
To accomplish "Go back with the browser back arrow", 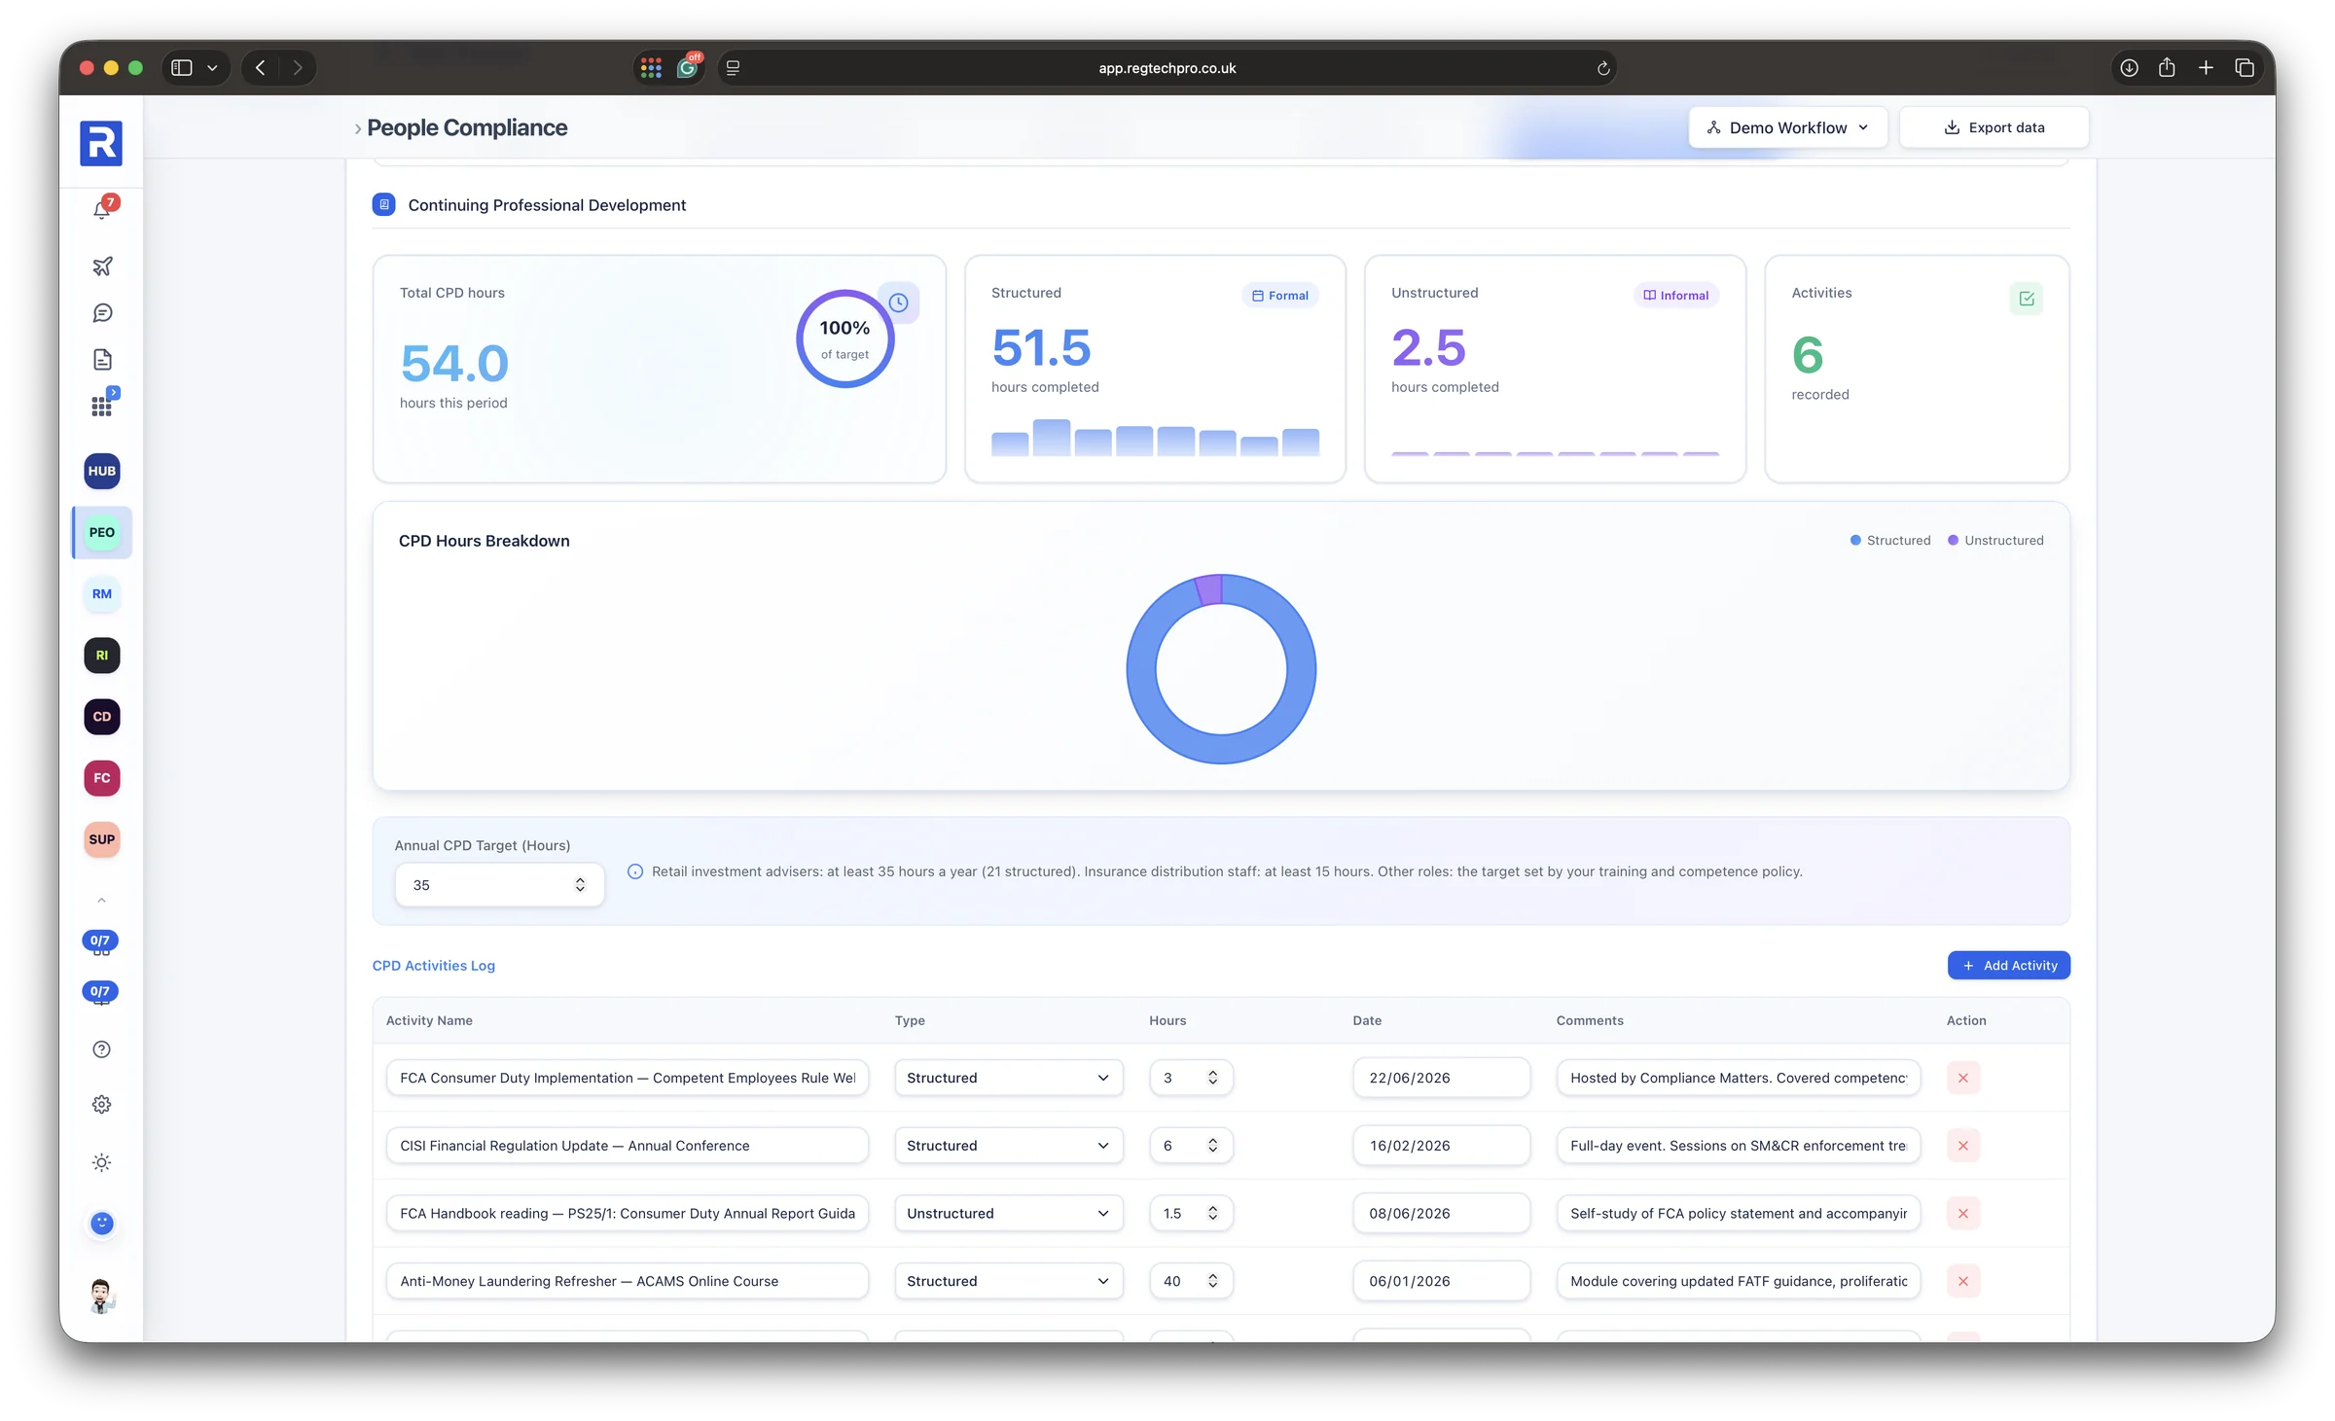I will tap(260, 67).
